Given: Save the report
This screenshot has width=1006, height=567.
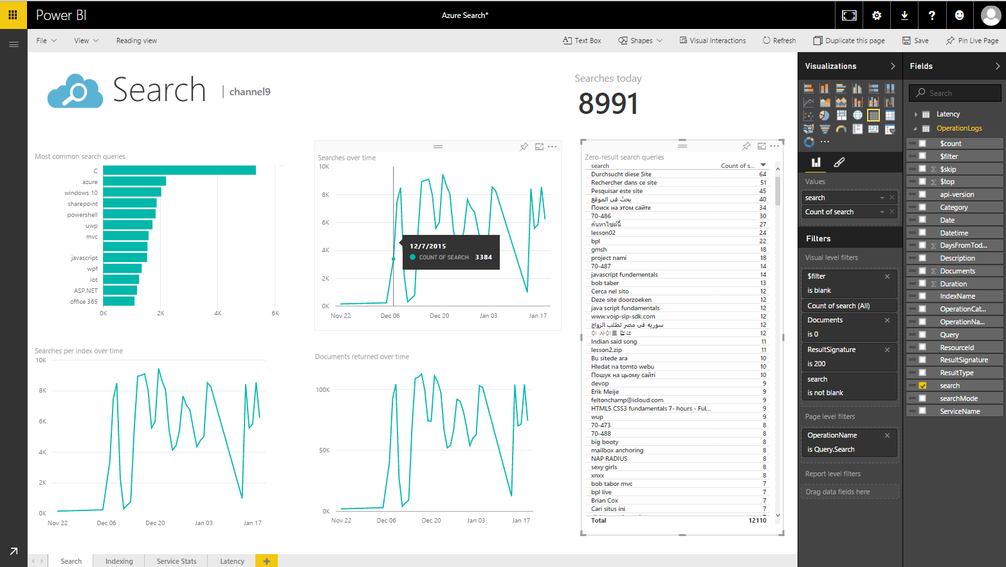Looking at the screenshot, I should click(915, 41).
